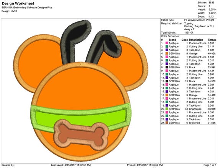Click the Colors value 7
Viewport: 218px width, 168px height.
209,6
